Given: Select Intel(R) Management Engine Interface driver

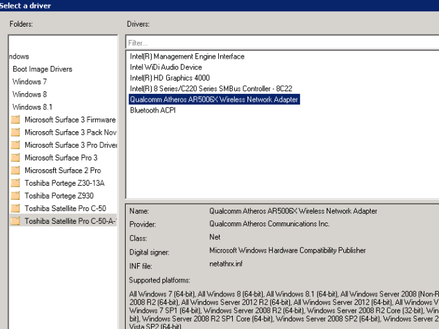Looking at the screenshot, I should 187,57.
